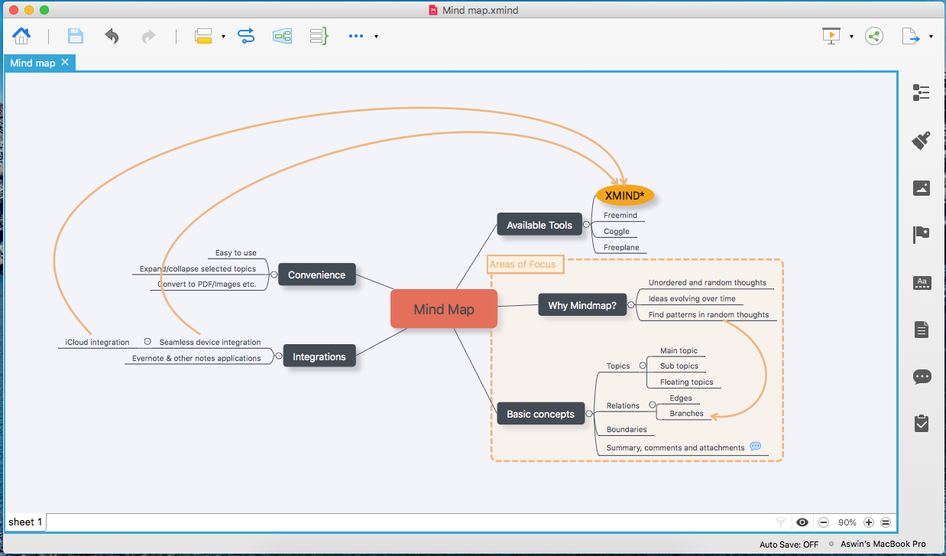The height and width of the screenshot is (556, 946).
Task: Add a boundary with the boundary icon
Action: pyautogui.click(x=282, y=36)
